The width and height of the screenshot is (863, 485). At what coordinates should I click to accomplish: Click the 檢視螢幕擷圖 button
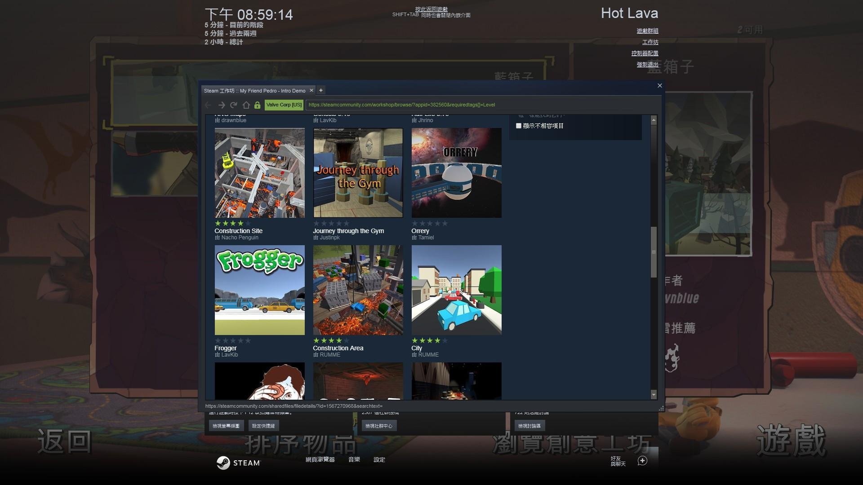226,426
